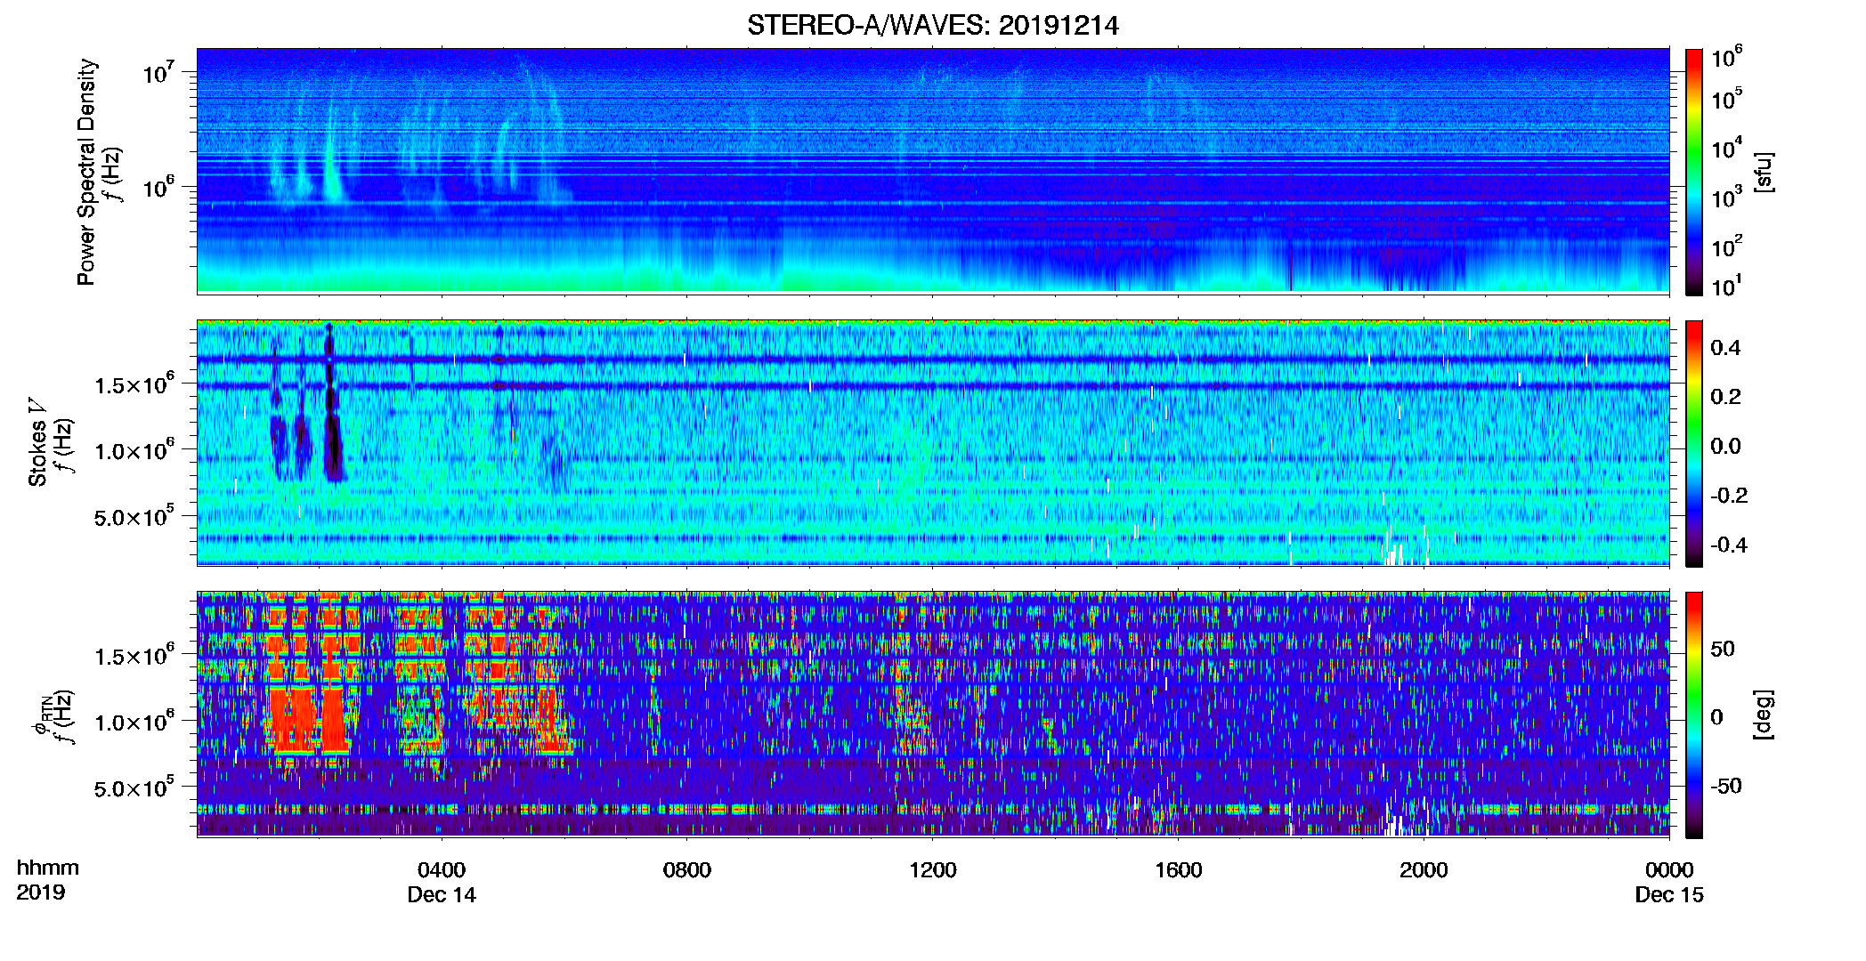Click the -0.2 label on the Stokes V color bar
This screenshot has width=1866, height=961.
click(x=1729, y=496)
